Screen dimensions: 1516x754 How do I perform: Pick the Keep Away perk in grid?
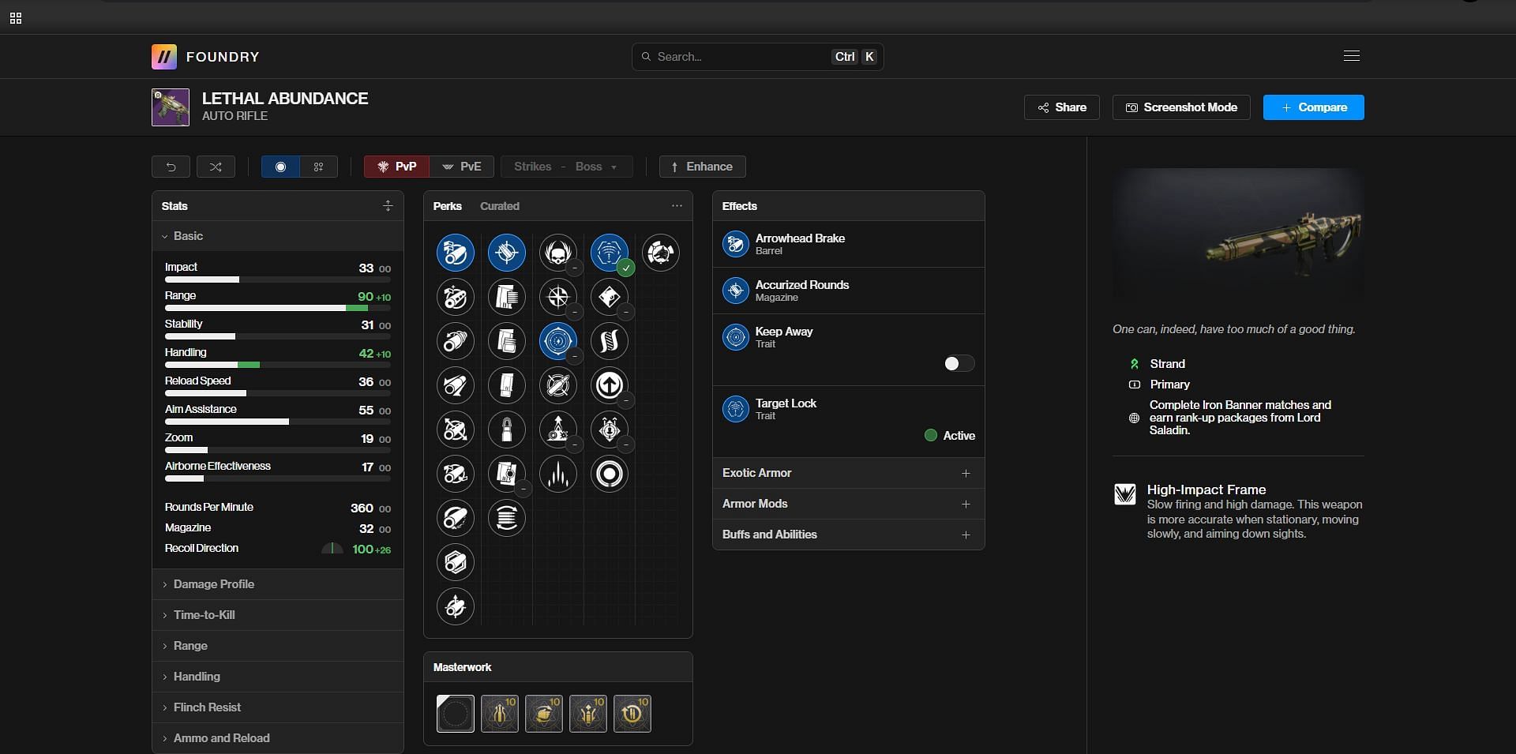[558, 341]
